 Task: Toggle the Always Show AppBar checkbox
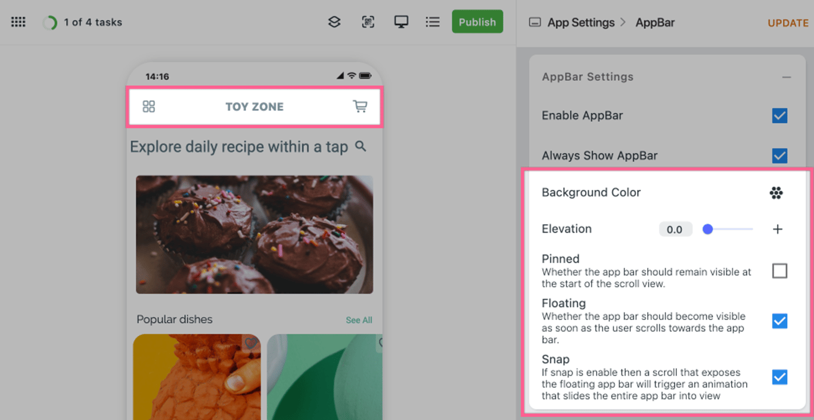pos(779,156)
